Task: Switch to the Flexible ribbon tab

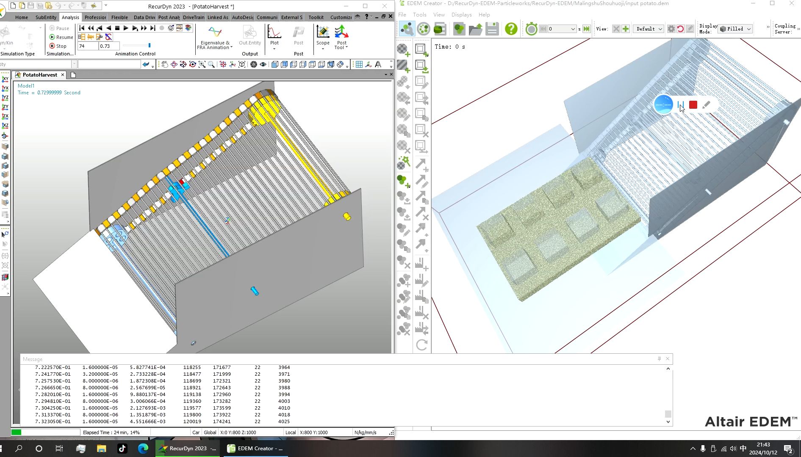Action: (119, 17)
